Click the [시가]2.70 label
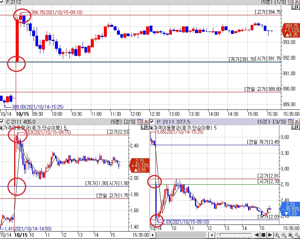Image resolution: width=300 pixels, height=239 pixels. coord(268,181)
